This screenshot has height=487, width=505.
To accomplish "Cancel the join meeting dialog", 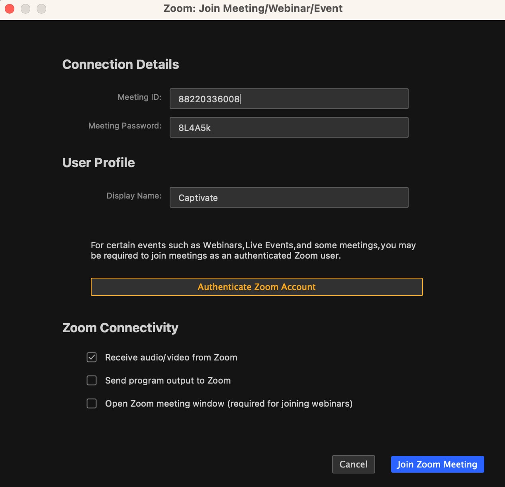I will pyautogui.click(x=354, y=464).
